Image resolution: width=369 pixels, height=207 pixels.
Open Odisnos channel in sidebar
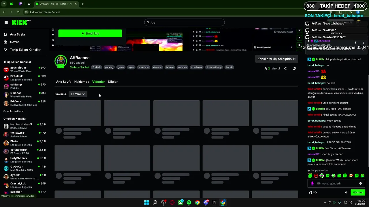(25, 95)
